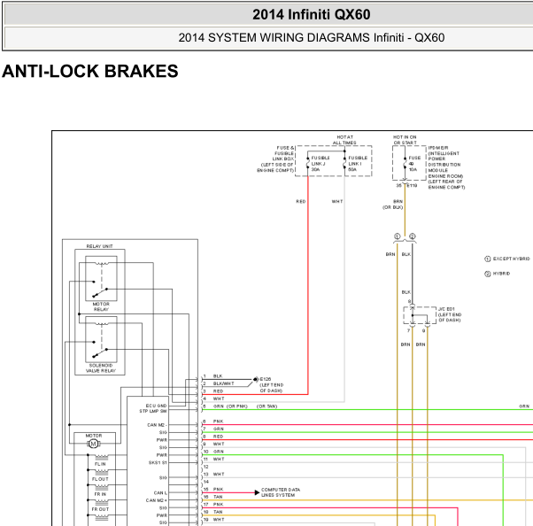Image resolution: width=533 pixels, height=526 pixels.
Task: Click the "FR OUT" solenoid label
Action: [x=100, y=509]
